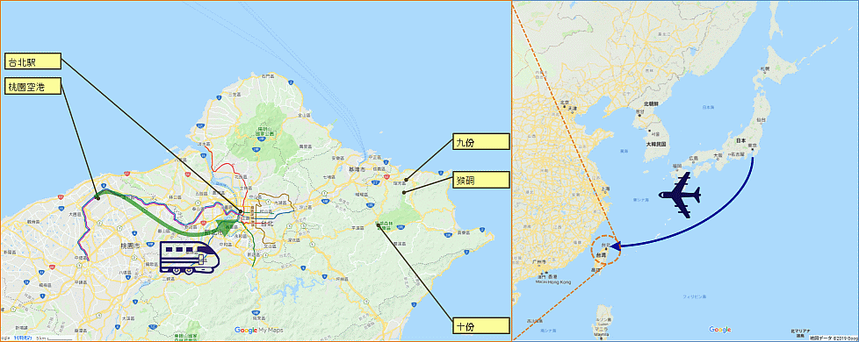
Task: Click the 日本 country label on the map
Action: [741, 141]
